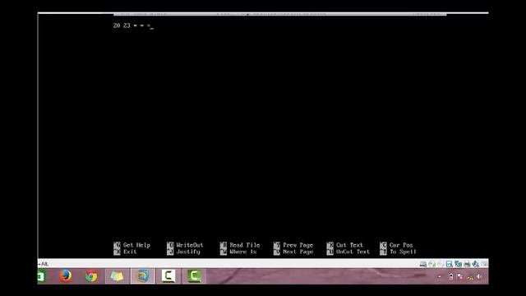Click the 'Cut Text' nano shortcut label
Image resolution: width=526 pixels, height=296 pixels.
[x=349, y=245]
